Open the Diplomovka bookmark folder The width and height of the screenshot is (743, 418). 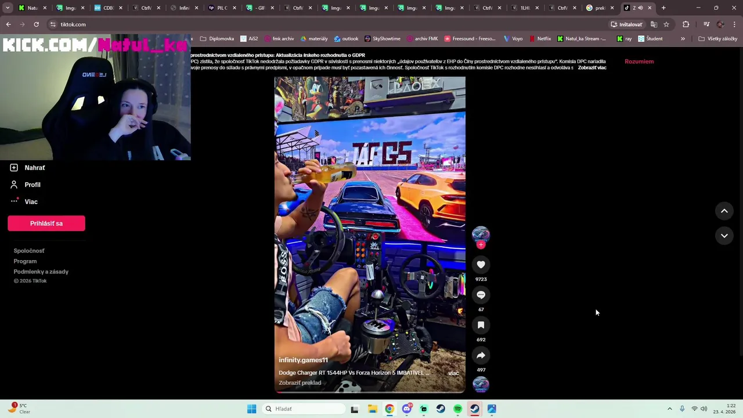click(x=217, y=39)
